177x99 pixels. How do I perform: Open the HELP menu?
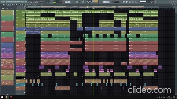point(26,2)
